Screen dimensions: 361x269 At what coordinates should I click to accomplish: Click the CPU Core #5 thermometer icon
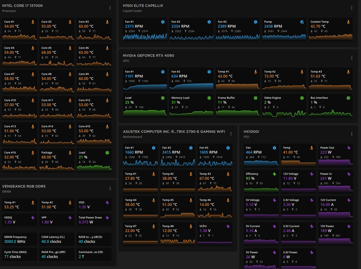70,48
